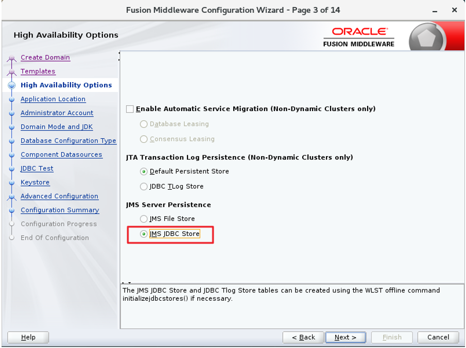Click the wizard title bar text
This screenshot has height=348, width=466.
[x=233, y=10]
